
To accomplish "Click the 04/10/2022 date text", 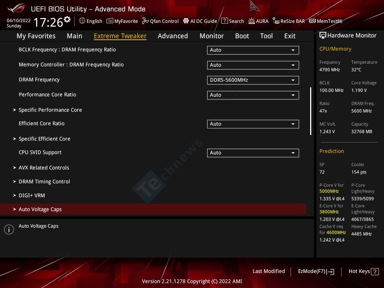I will (x=19, y=21).
